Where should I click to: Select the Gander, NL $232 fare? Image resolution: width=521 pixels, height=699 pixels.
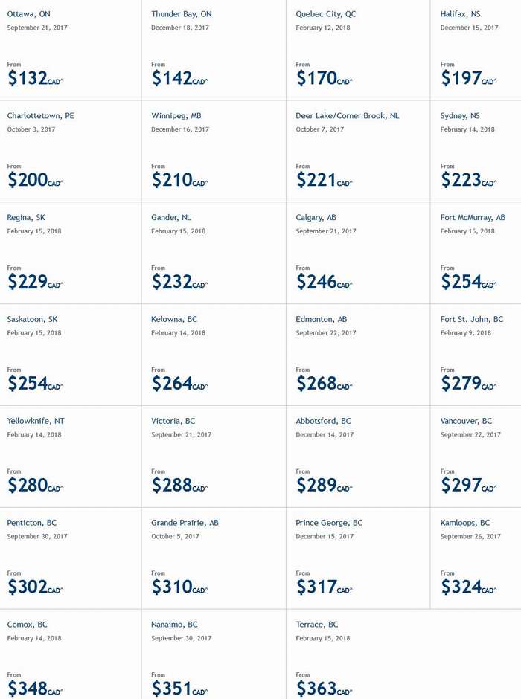(180, 281)
